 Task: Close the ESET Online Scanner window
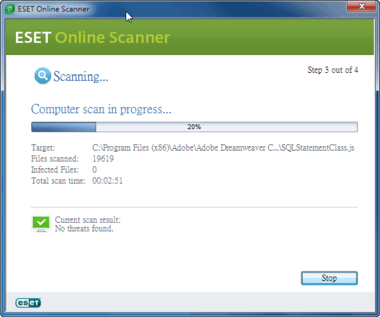(361, 6)
